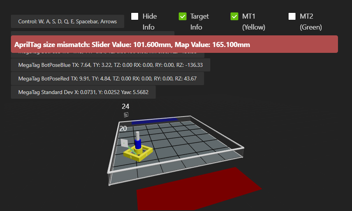
Task: Click the yellow robot frame on field
Action: 130,155
